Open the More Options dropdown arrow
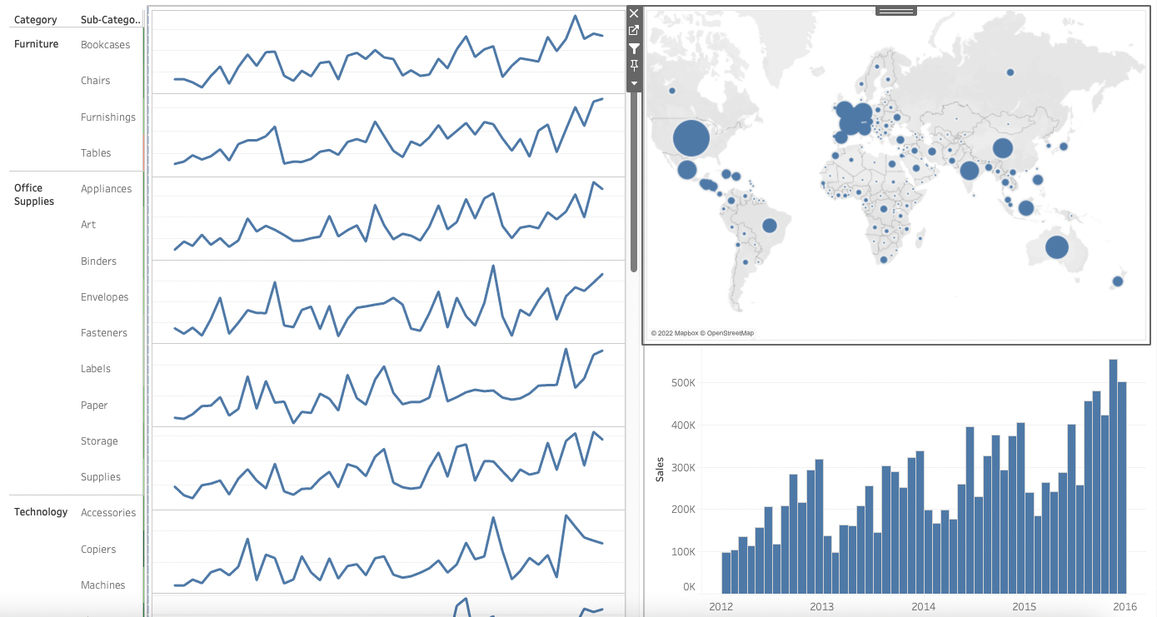 634,83
